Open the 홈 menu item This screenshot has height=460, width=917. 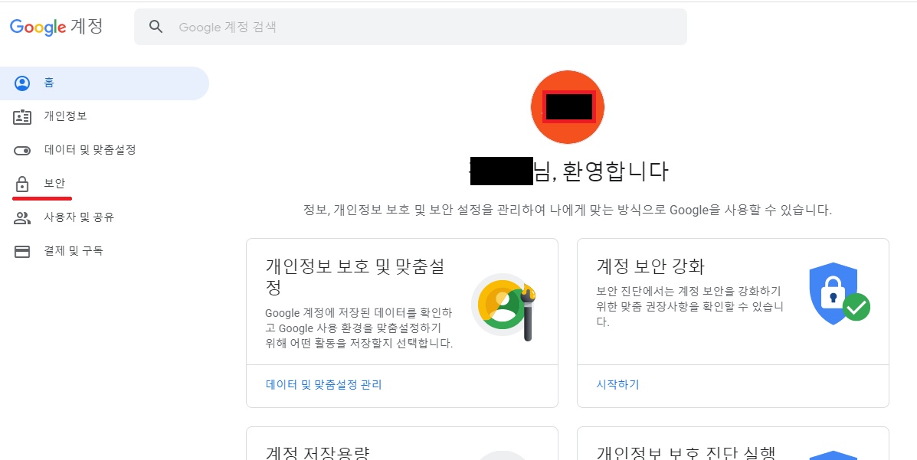104,83
